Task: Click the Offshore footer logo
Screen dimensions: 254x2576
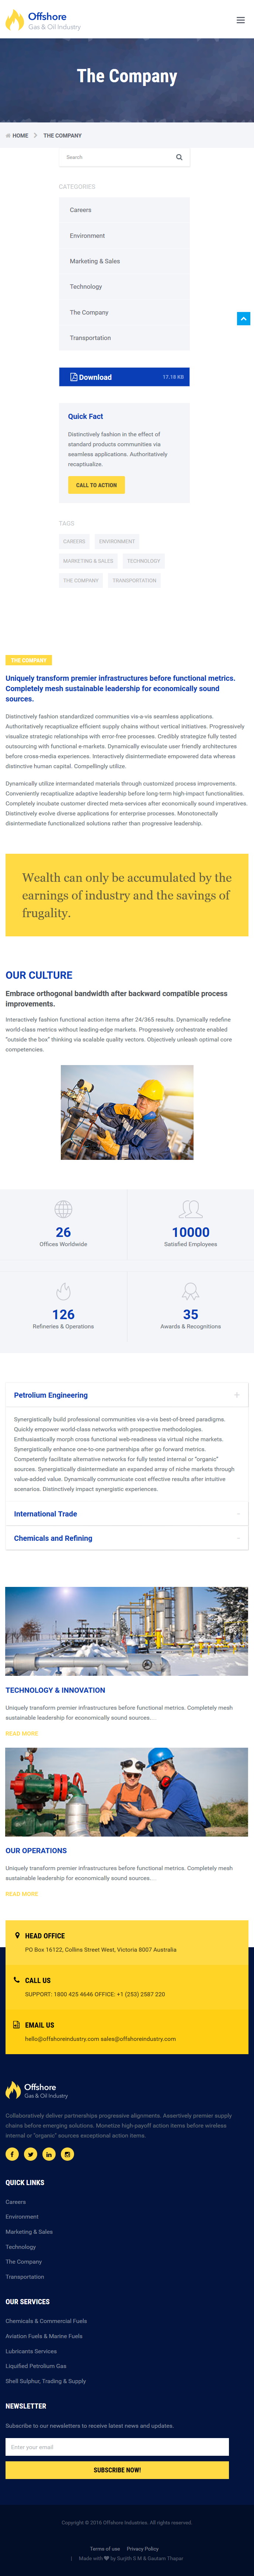Action: pos(37,2090)
